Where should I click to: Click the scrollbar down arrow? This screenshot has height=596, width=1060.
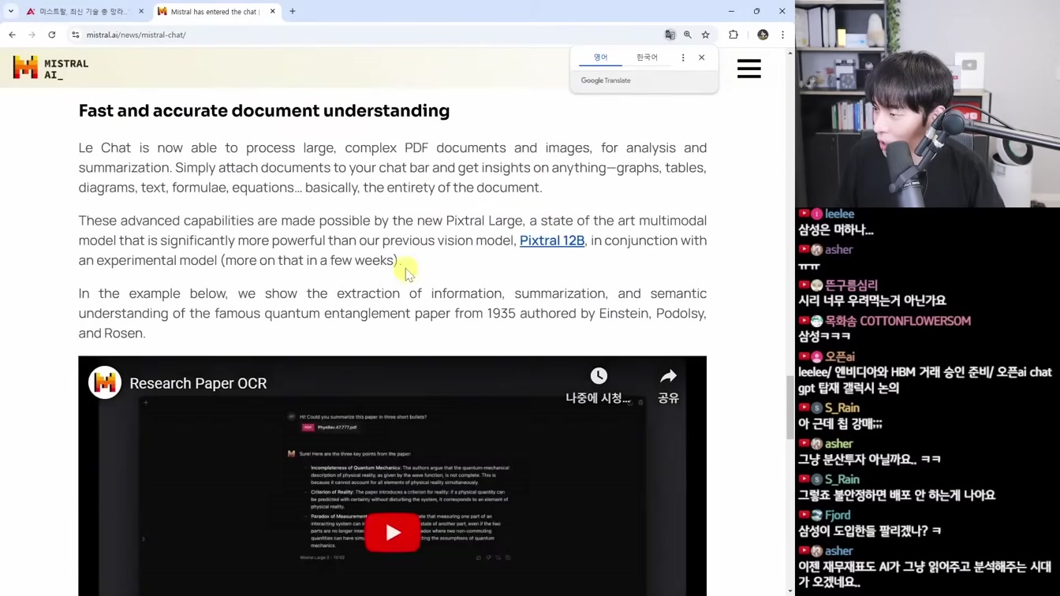click(x=790, y=590)
